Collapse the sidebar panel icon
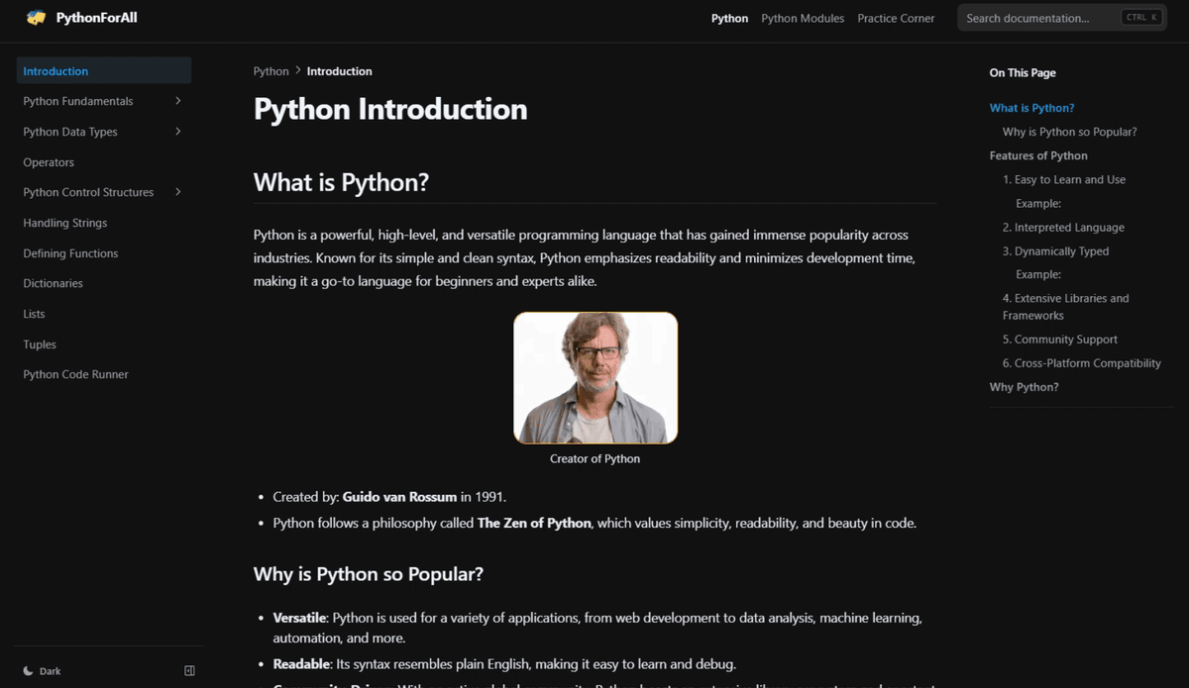Viewport: 1189px width, 688px height. pyautogui.click(x=190, y=671)
